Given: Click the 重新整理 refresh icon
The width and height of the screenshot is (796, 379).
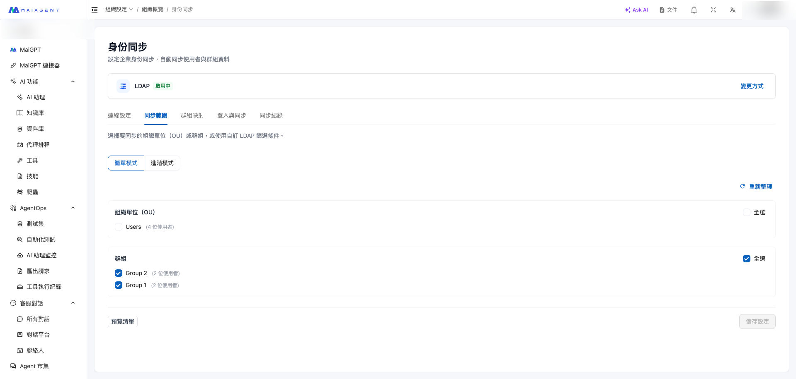Looking at the screenshot, I should (x=743, y=187).
